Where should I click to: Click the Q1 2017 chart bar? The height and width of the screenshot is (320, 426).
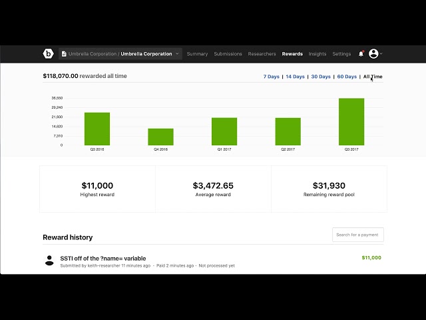coord(224,131)
